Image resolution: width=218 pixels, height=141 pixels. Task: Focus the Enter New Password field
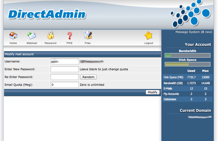pyautogui.click(x=65, y=69)
